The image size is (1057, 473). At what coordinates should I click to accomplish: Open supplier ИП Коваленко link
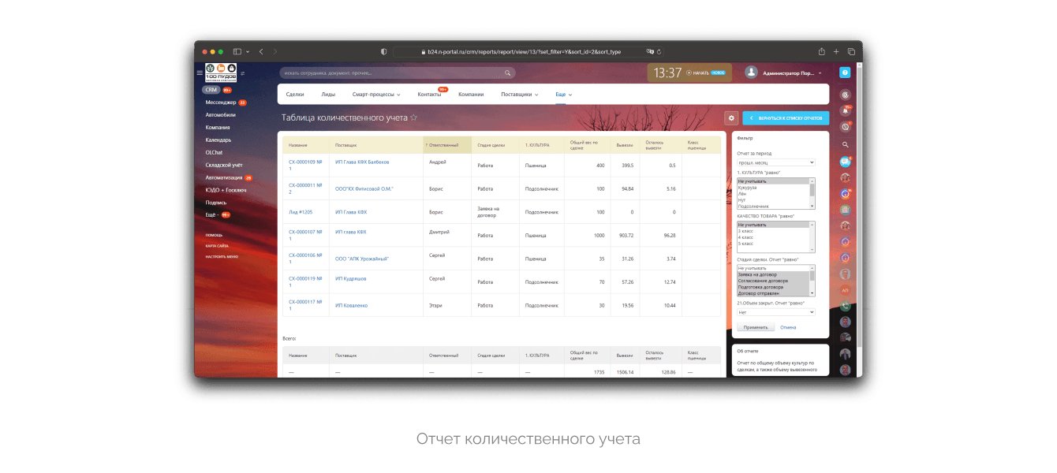[x=352, y=305]
